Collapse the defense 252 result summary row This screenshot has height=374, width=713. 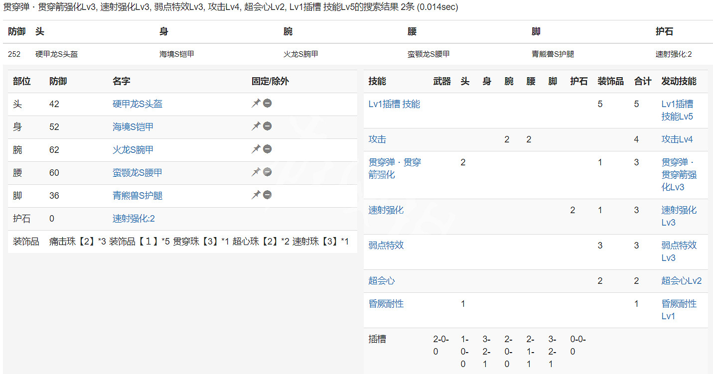pos(356,54)
